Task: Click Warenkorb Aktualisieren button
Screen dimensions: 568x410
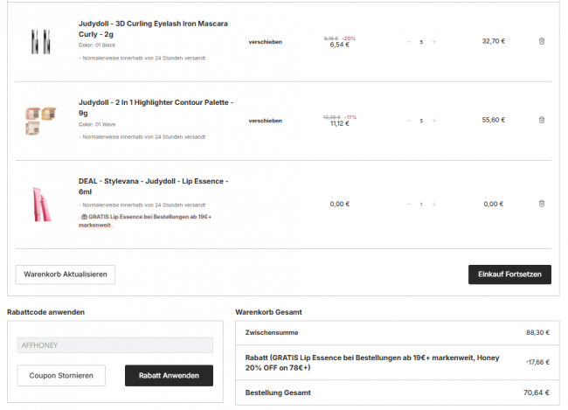Action: tap(66, 274)
